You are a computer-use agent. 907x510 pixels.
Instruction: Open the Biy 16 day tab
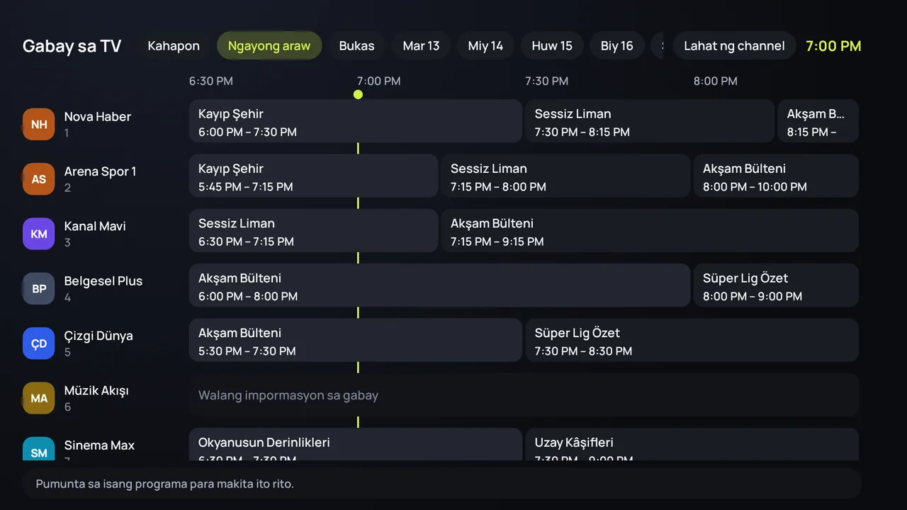click(616, 45)
